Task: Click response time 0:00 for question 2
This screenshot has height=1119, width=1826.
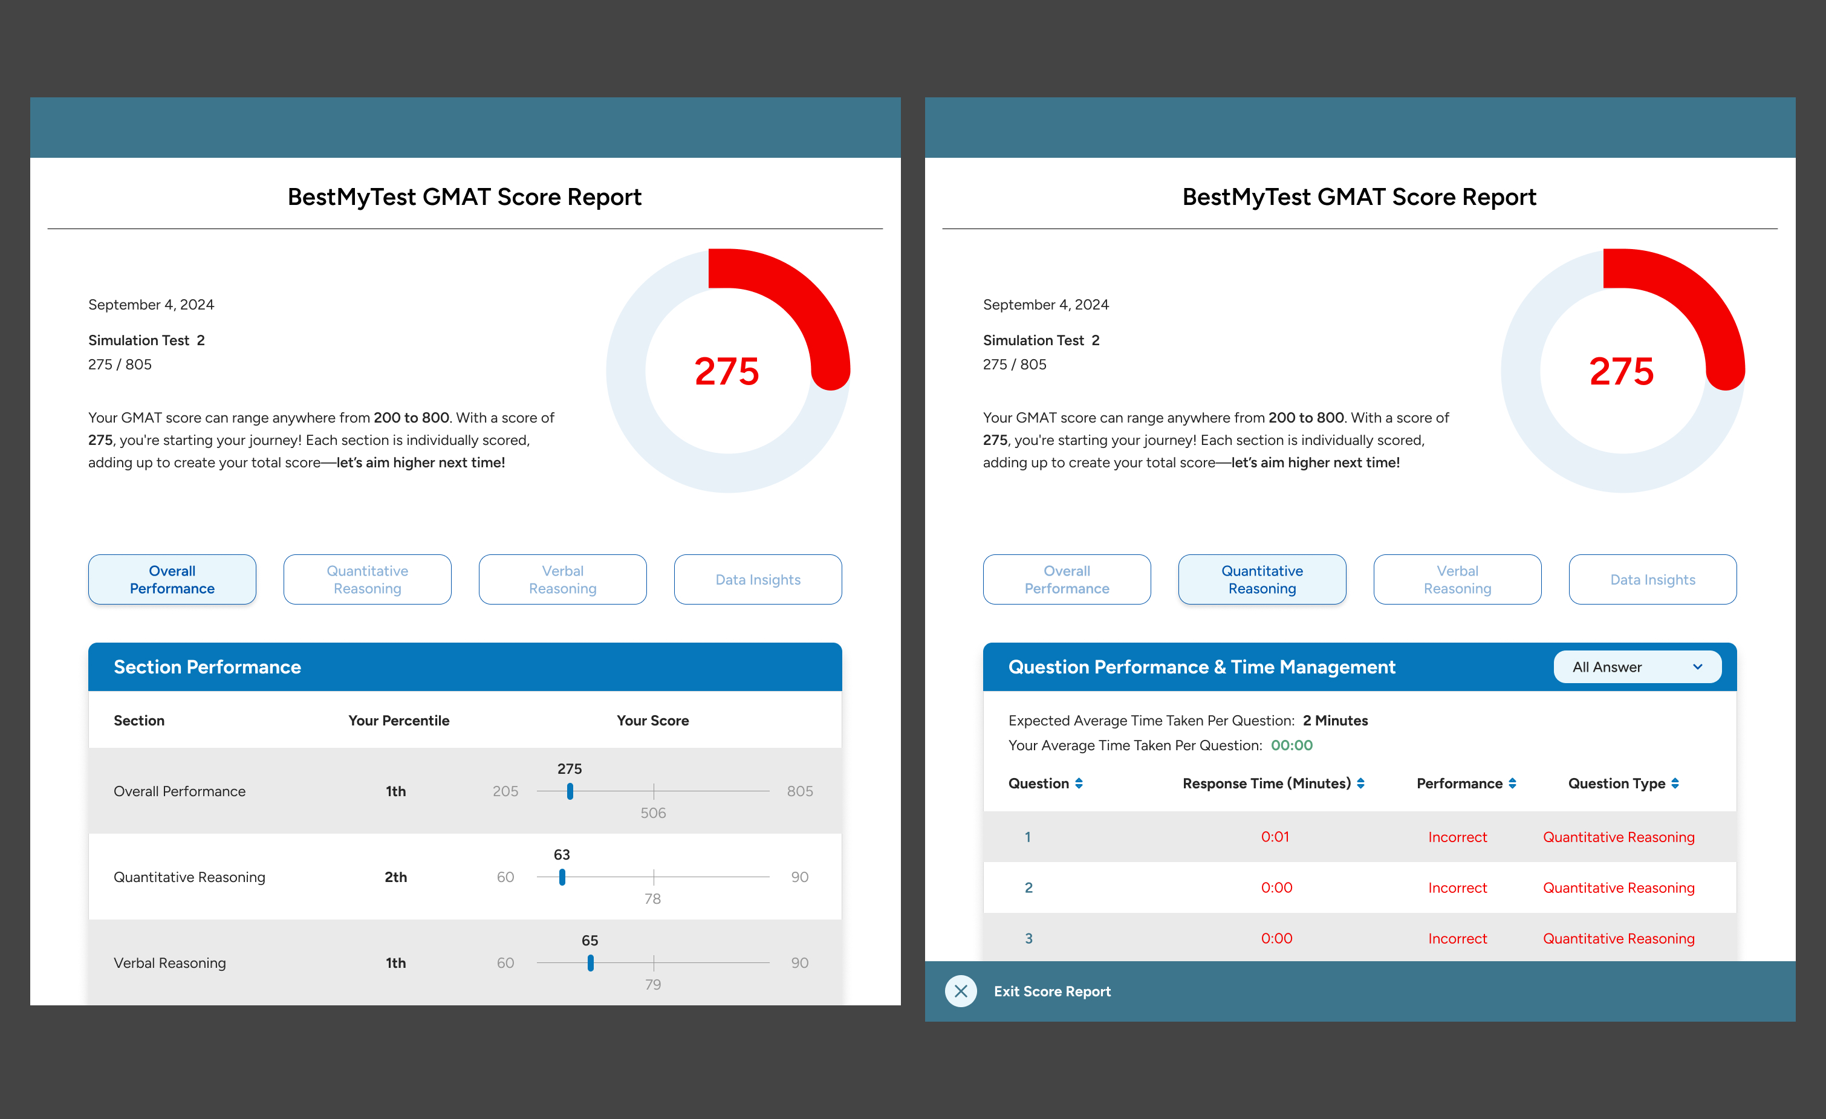Action: pyautogui.click(x=1277, y=888)
